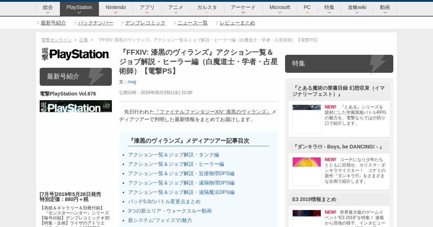Open the とある魔術の禁書目録 幻想収束 feature title

tap(339, 91)
